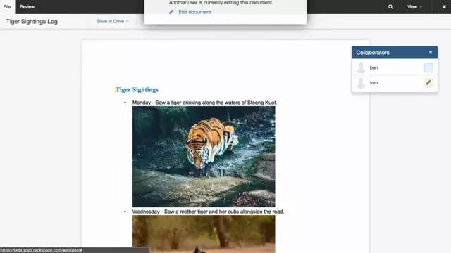Close the document viewer with top X
Screen dimensions: 451x253
[444, 6]
